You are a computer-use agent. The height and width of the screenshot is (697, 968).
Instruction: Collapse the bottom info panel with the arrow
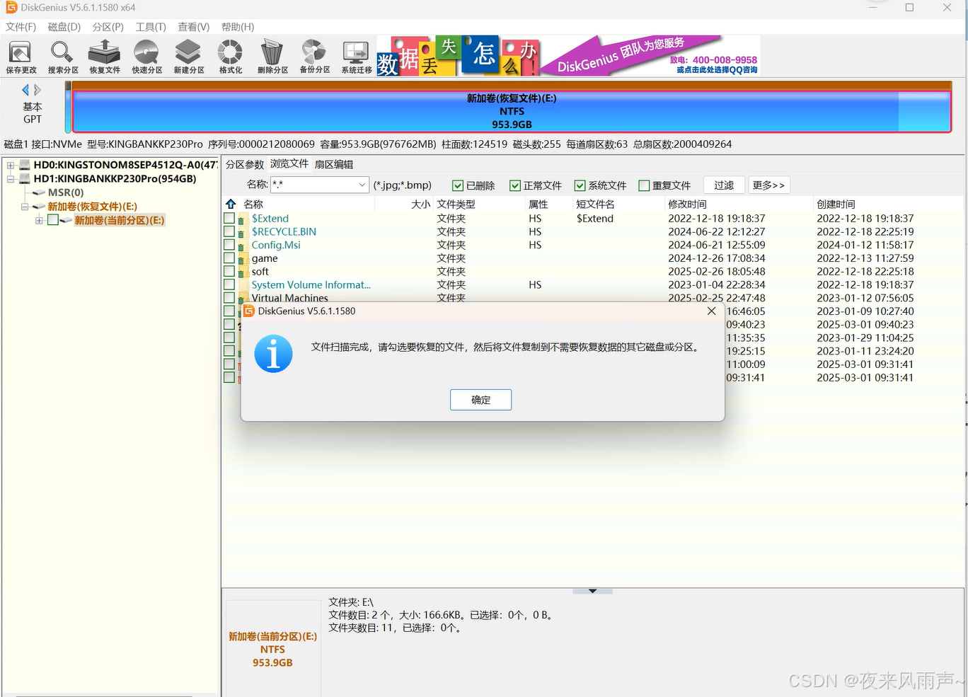click(592, 591)
